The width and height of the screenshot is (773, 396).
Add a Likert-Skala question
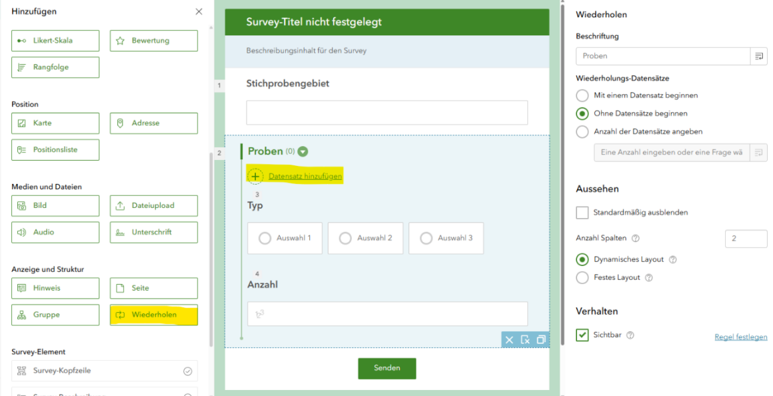[55, 41]
